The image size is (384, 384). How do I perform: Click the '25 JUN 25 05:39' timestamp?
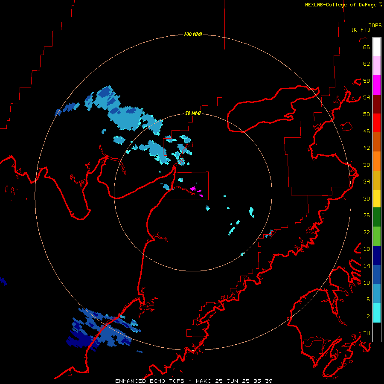(x=244, y=381)
